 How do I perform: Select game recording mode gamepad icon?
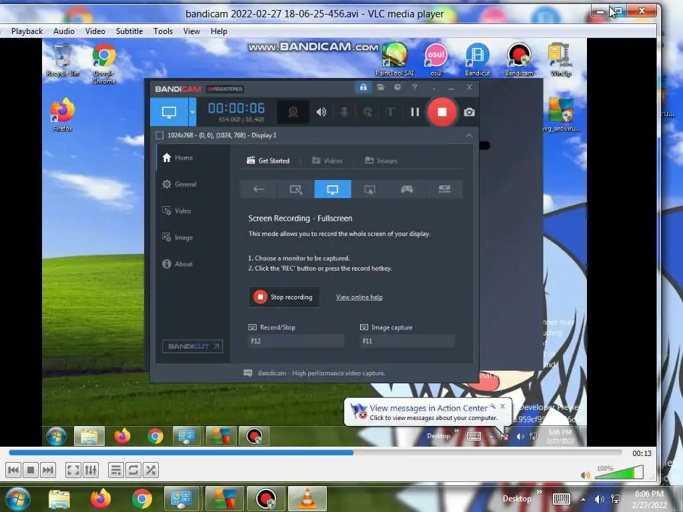point(407,189)
